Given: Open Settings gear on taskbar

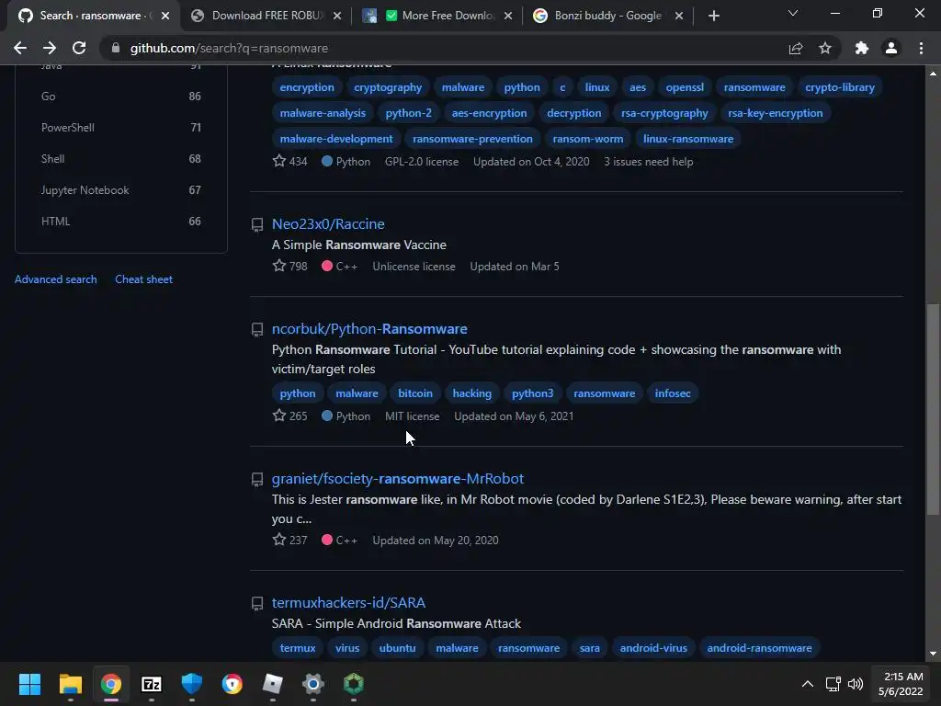Looking at the screenshot, I should (x=313, y=684).
